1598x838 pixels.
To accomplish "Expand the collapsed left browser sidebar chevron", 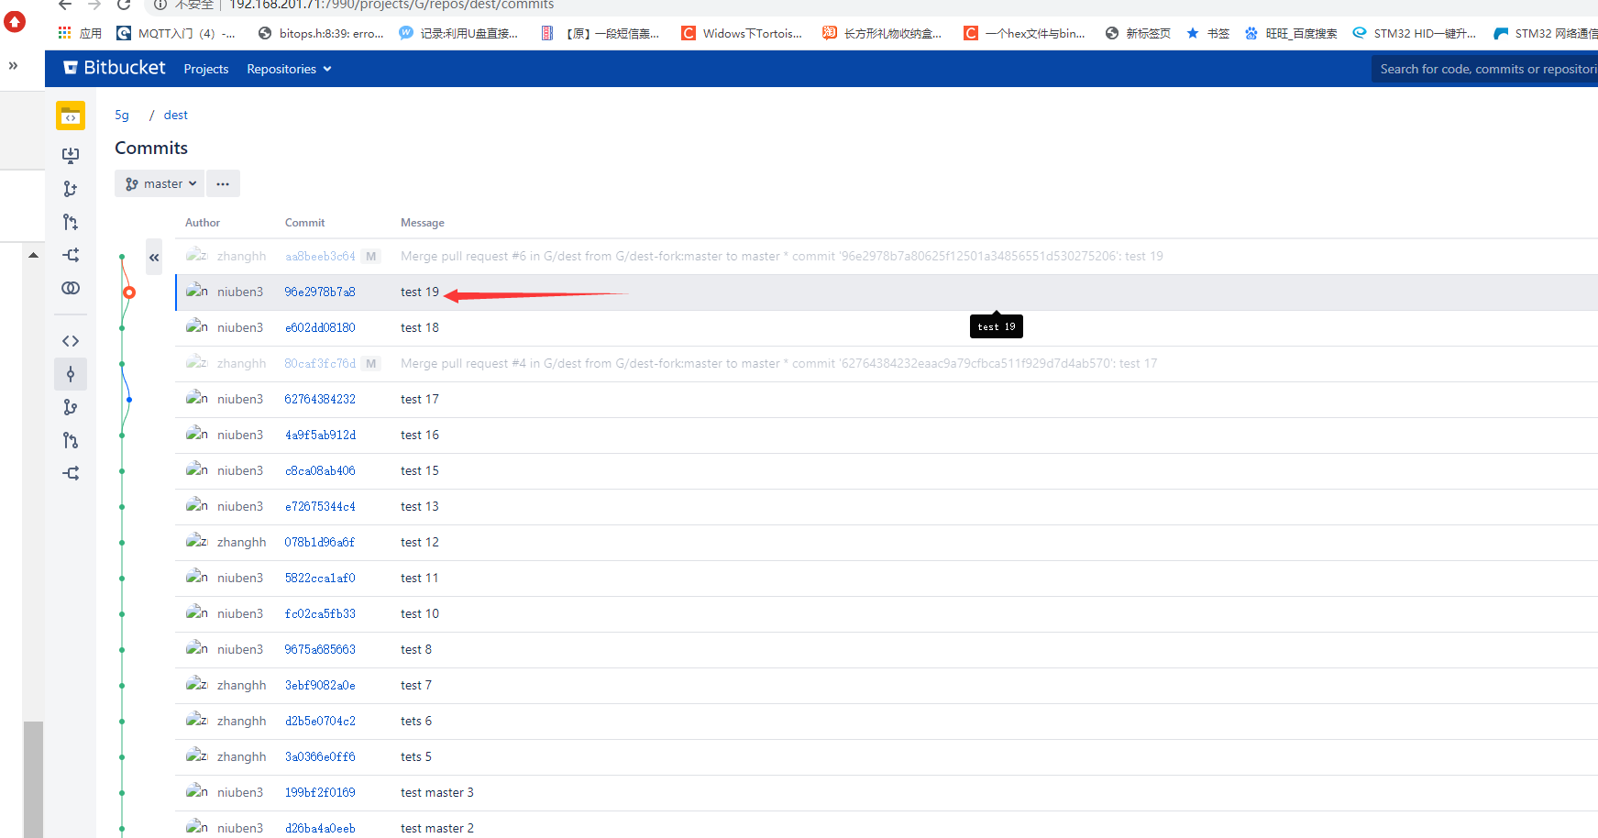I will click(13, 65).
